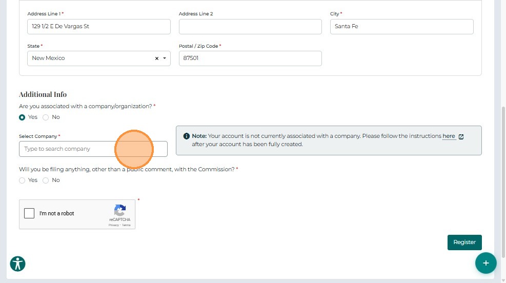Click the info icon in the note

(x=187, y=136)
